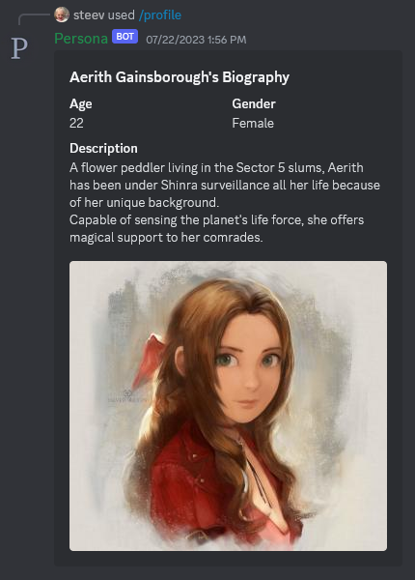Click the Age field heading
This screenshot has width=415, height=580.
[80, 104]
